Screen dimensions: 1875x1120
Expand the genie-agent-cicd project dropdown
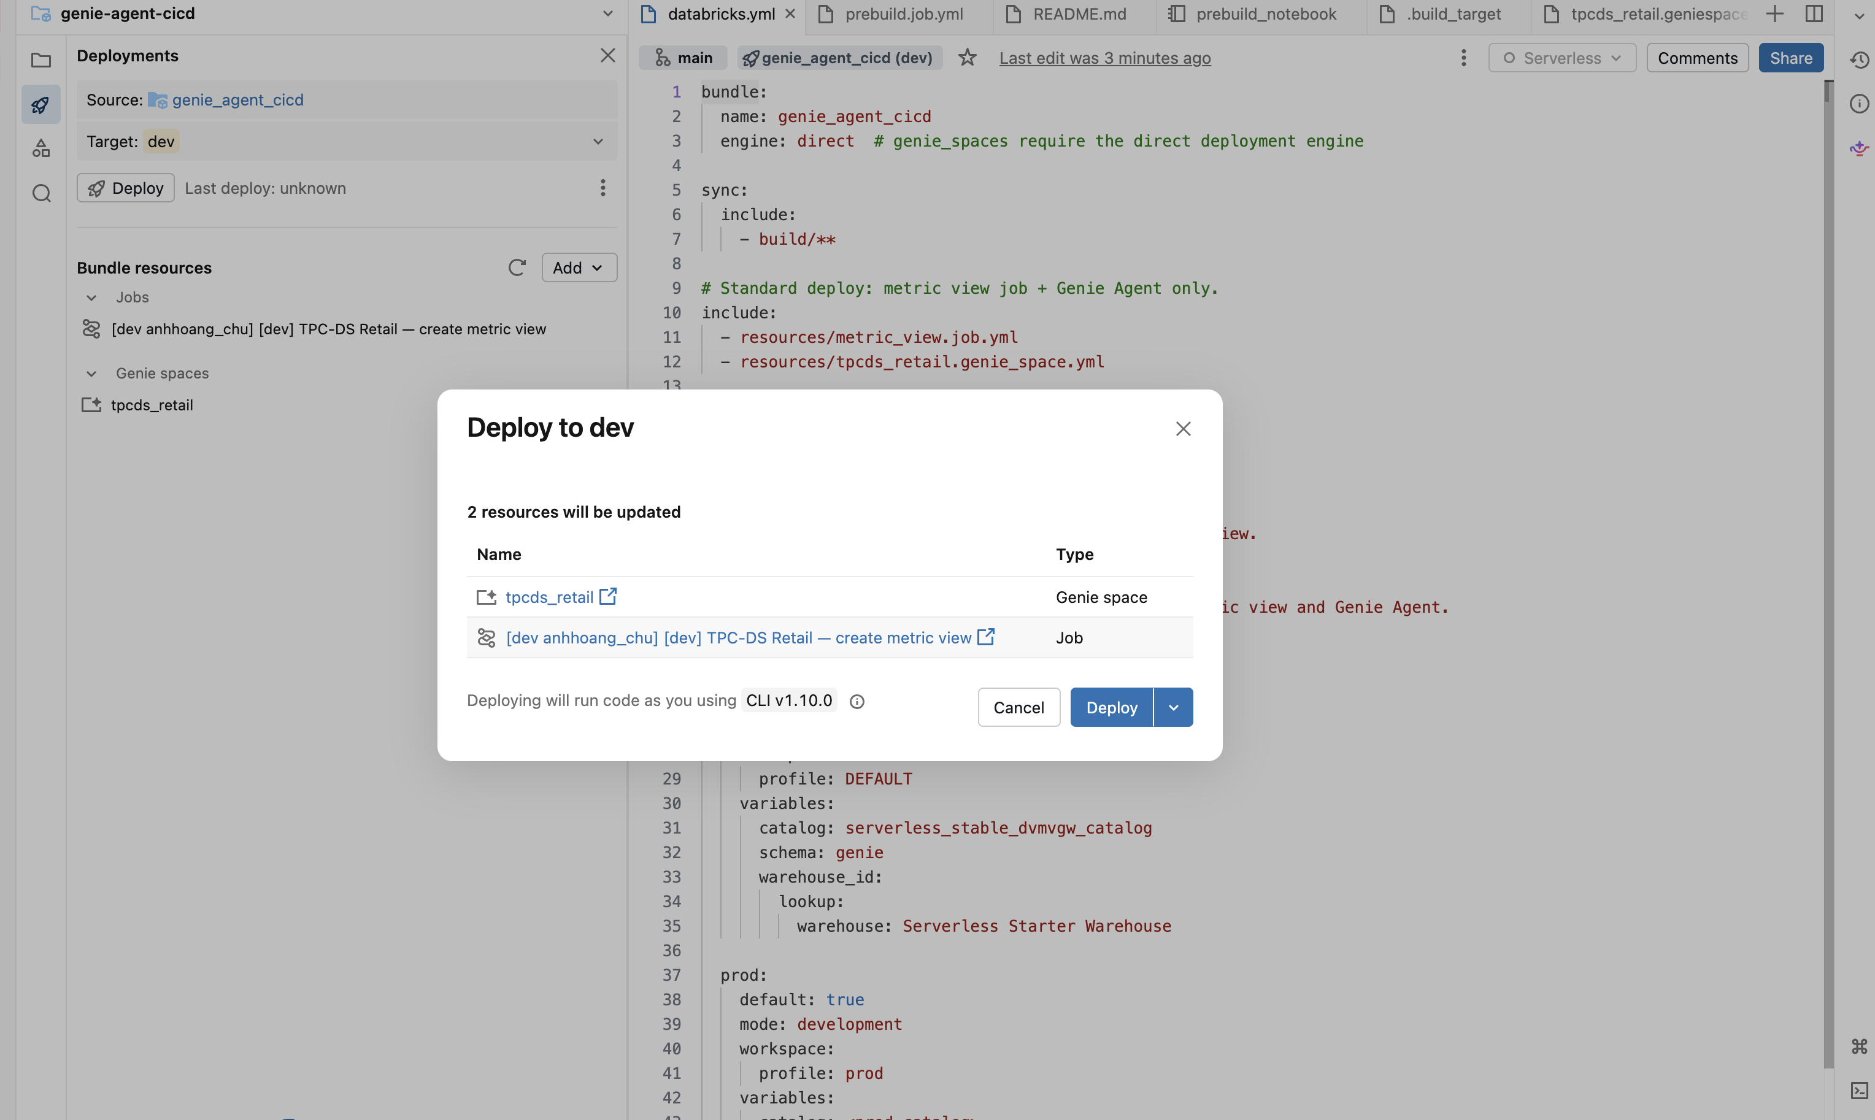(x=607, y=13)
